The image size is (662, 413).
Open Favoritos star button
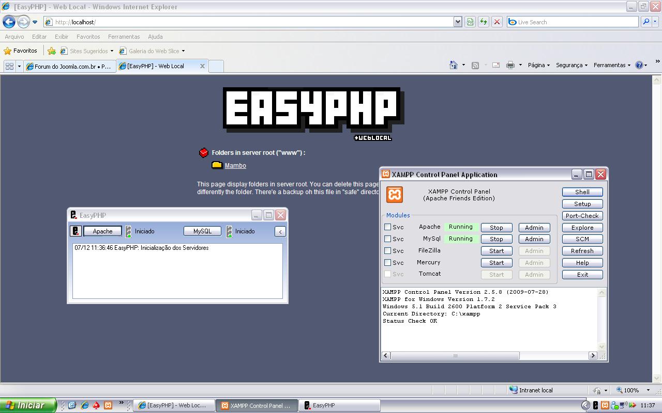pos(21,51)
